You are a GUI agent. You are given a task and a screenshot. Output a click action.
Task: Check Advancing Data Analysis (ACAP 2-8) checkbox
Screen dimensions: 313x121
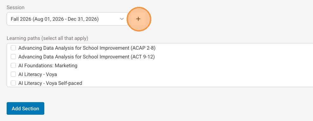pyautogui.click(x=13, y=48)
